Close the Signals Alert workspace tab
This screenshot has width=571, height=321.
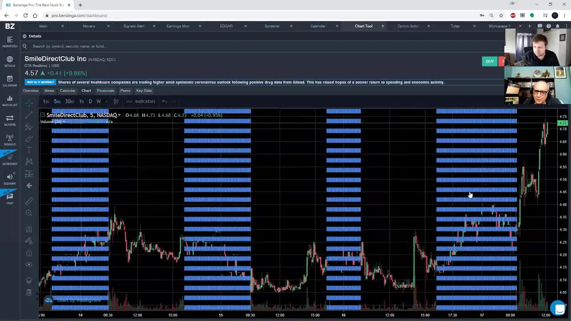point(154,26)
